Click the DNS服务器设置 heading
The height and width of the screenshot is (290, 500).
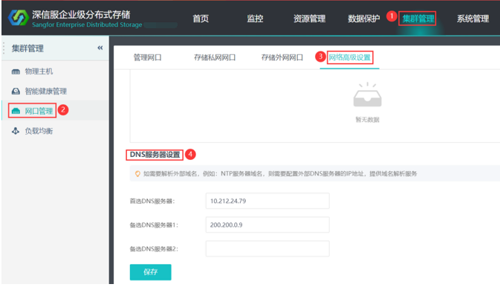pos(155,155)
